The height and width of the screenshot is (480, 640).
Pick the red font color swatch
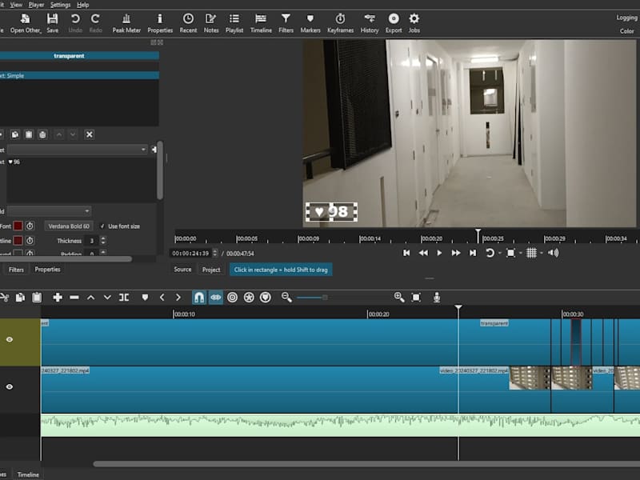pyautogui.click(x=18, y=226)
